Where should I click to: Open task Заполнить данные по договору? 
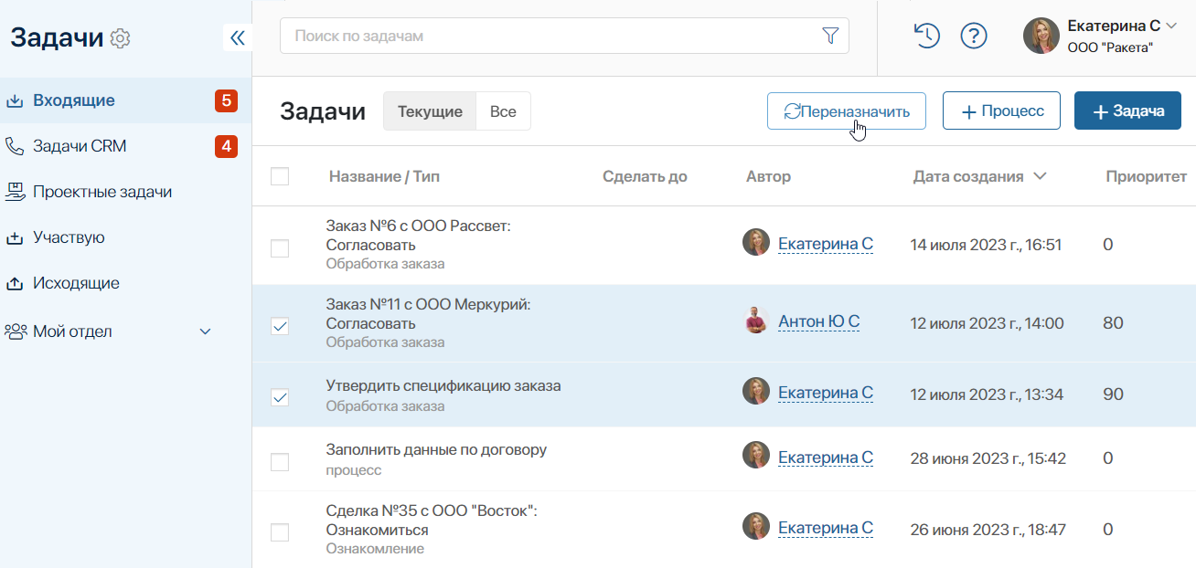point(436,449)
